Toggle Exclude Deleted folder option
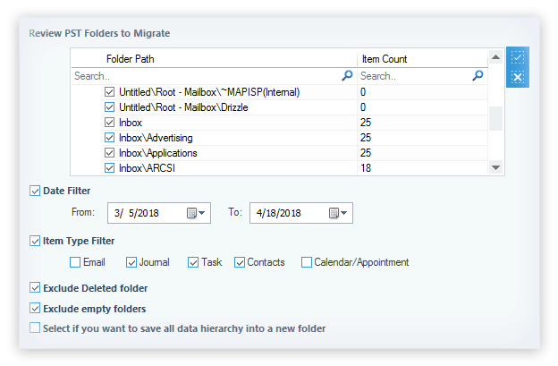Image resolution: width=558 pixels, height=366 pixels. (x=35, y=288)
